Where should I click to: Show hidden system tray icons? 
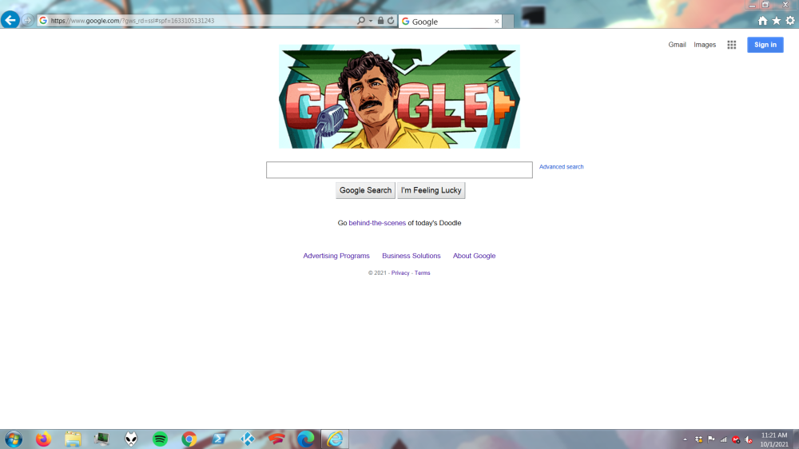[x=685, y=439]
